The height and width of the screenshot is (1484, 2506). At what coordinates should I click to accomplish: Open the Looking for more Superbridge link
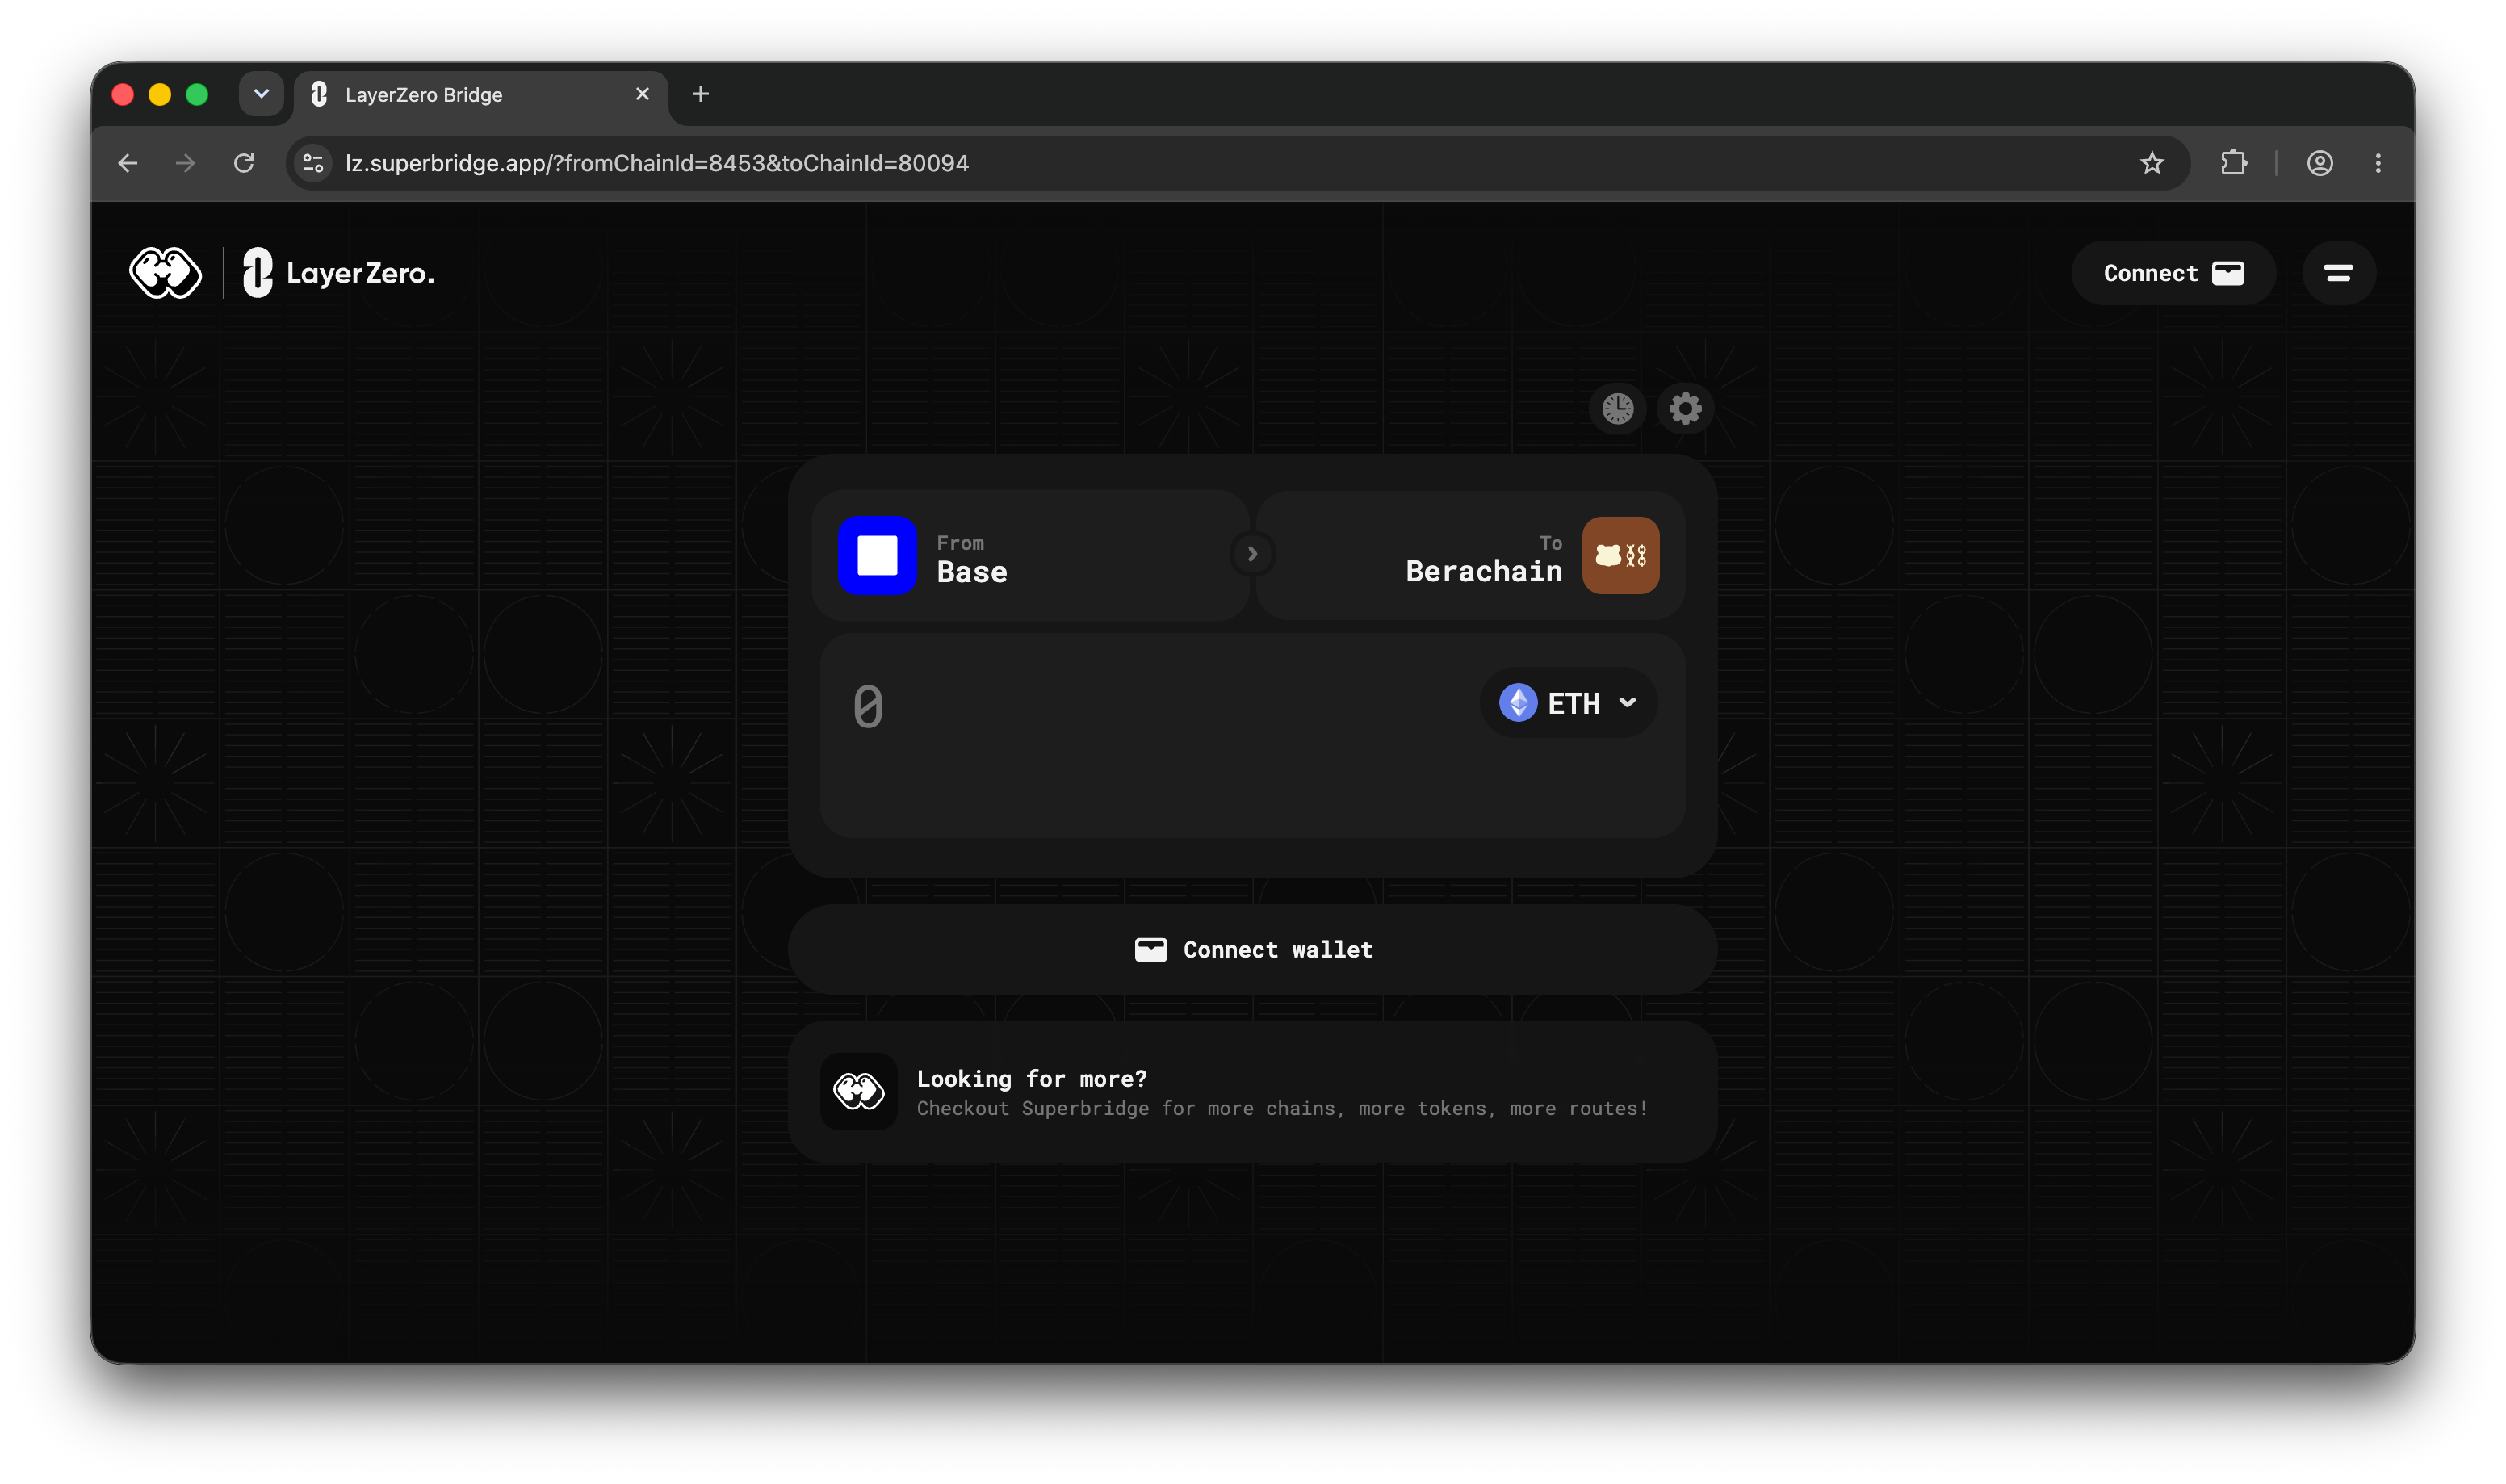tap(1251, 1092)
